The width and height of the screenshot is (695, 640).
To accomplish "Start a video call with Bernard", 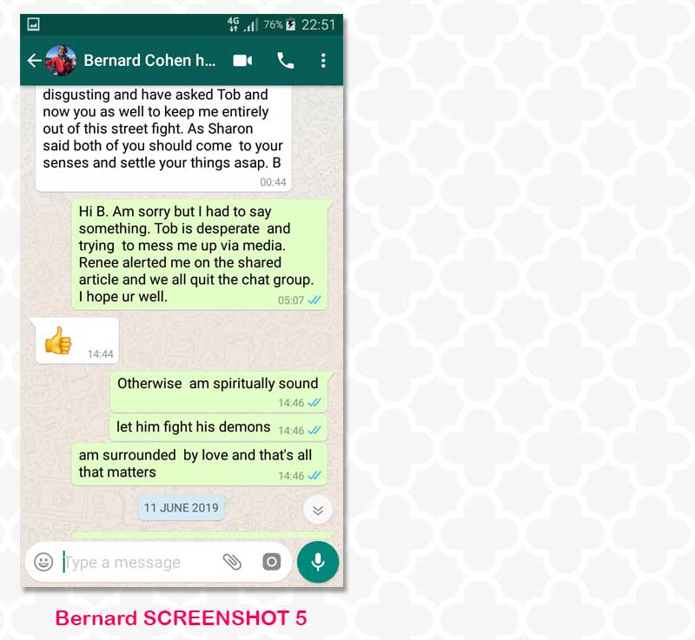I will (242, 60).
